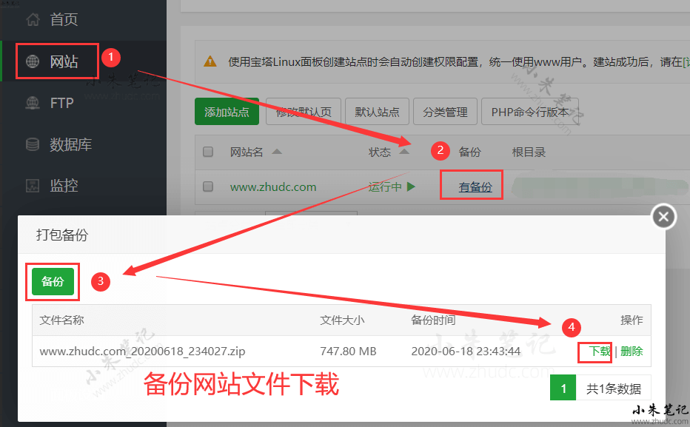690x427 pixels.
Task: Click the 下载 link for backup file
Action: click(x=600, y=352)
